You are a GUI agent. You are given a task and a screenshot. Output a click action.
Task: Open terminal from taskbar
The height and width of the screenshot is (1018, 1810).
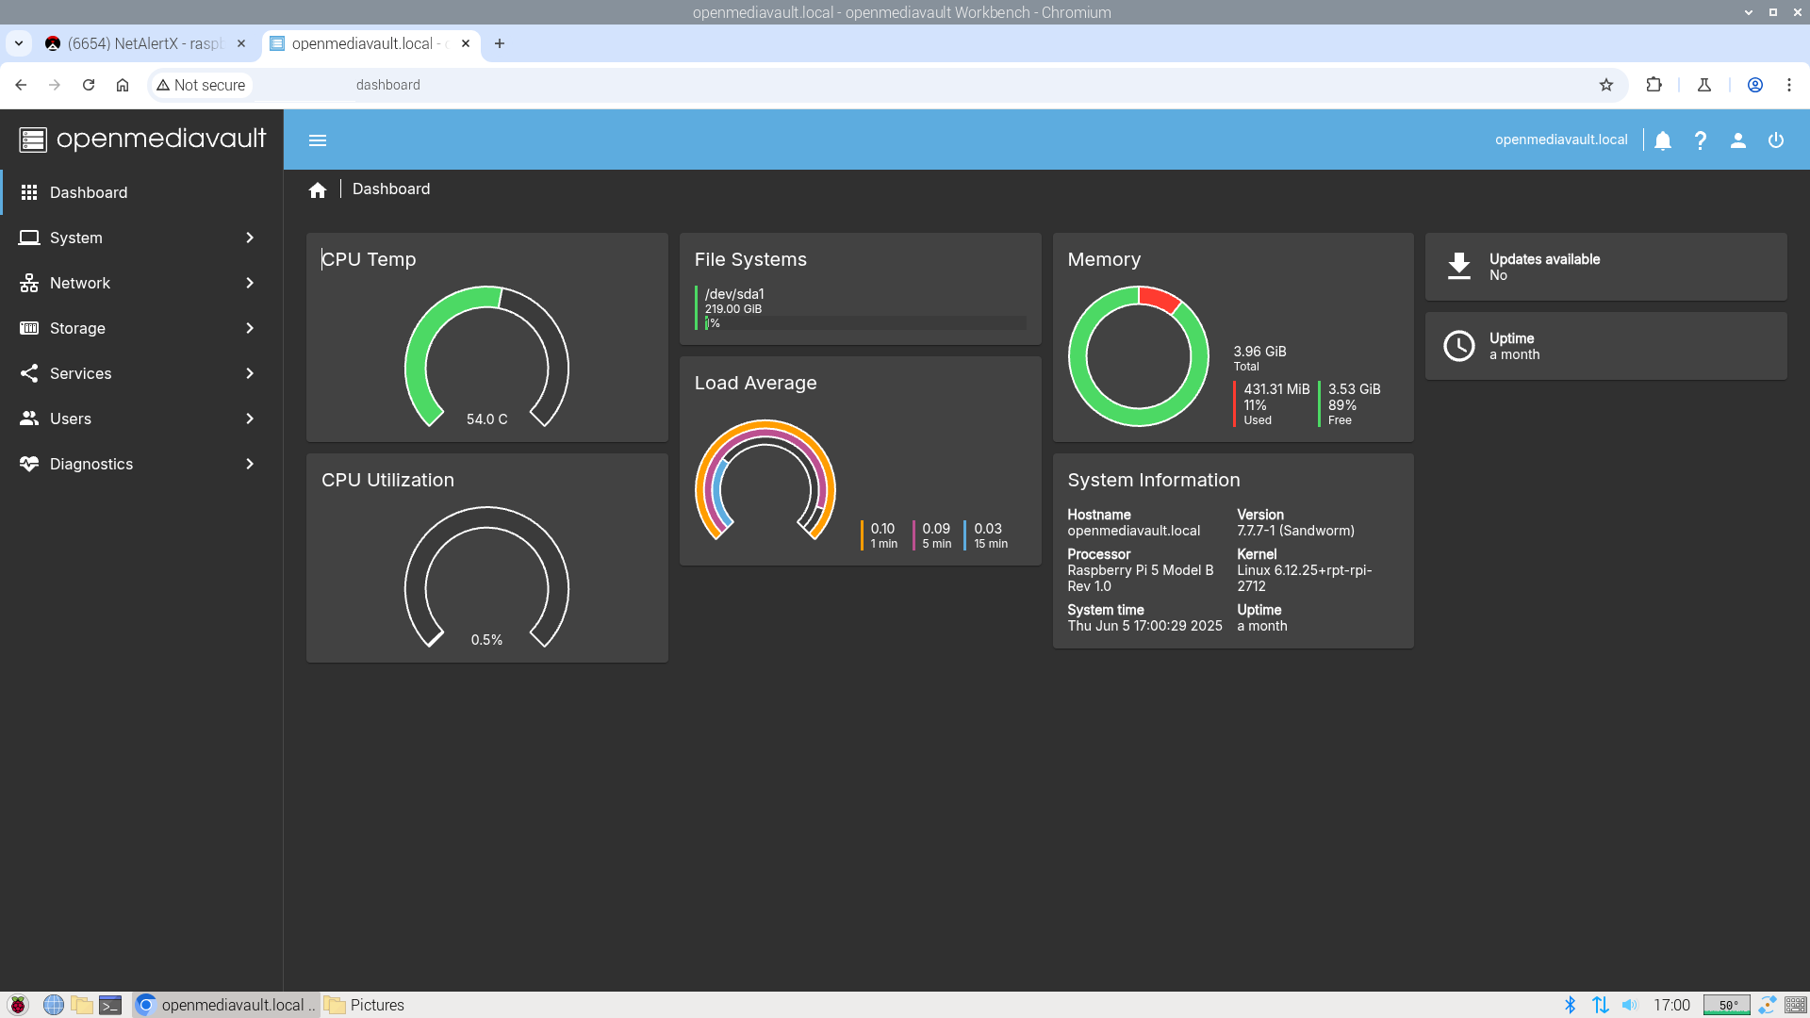pyautogui.click(x=110, y=1005)
